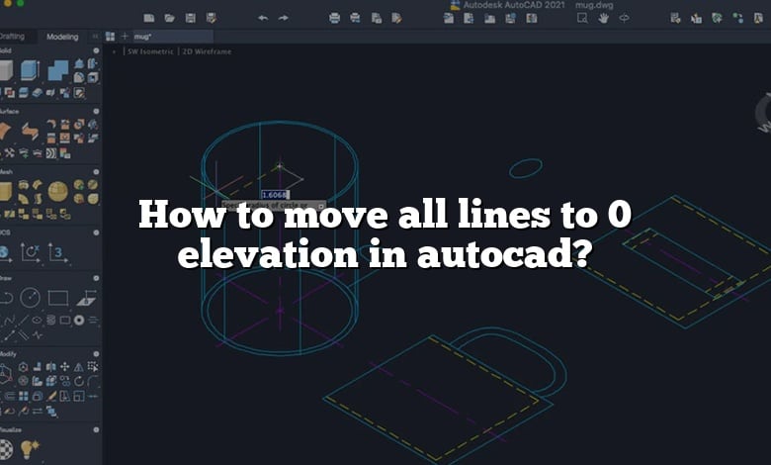This screenshot has width=771, height=465.
Task: Click the Print icon in toolbar
Action: 334,18
